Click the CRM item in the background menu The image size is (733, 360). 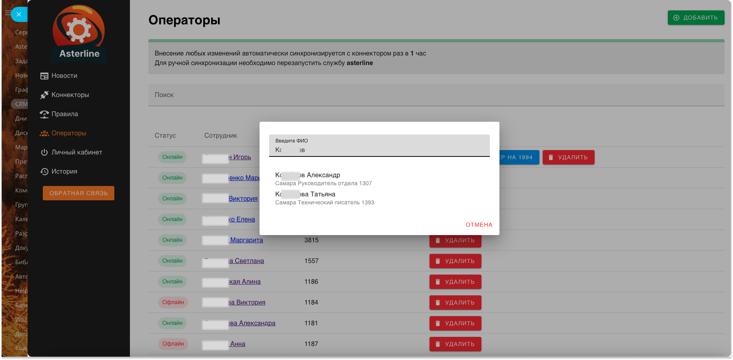[20, 104]
